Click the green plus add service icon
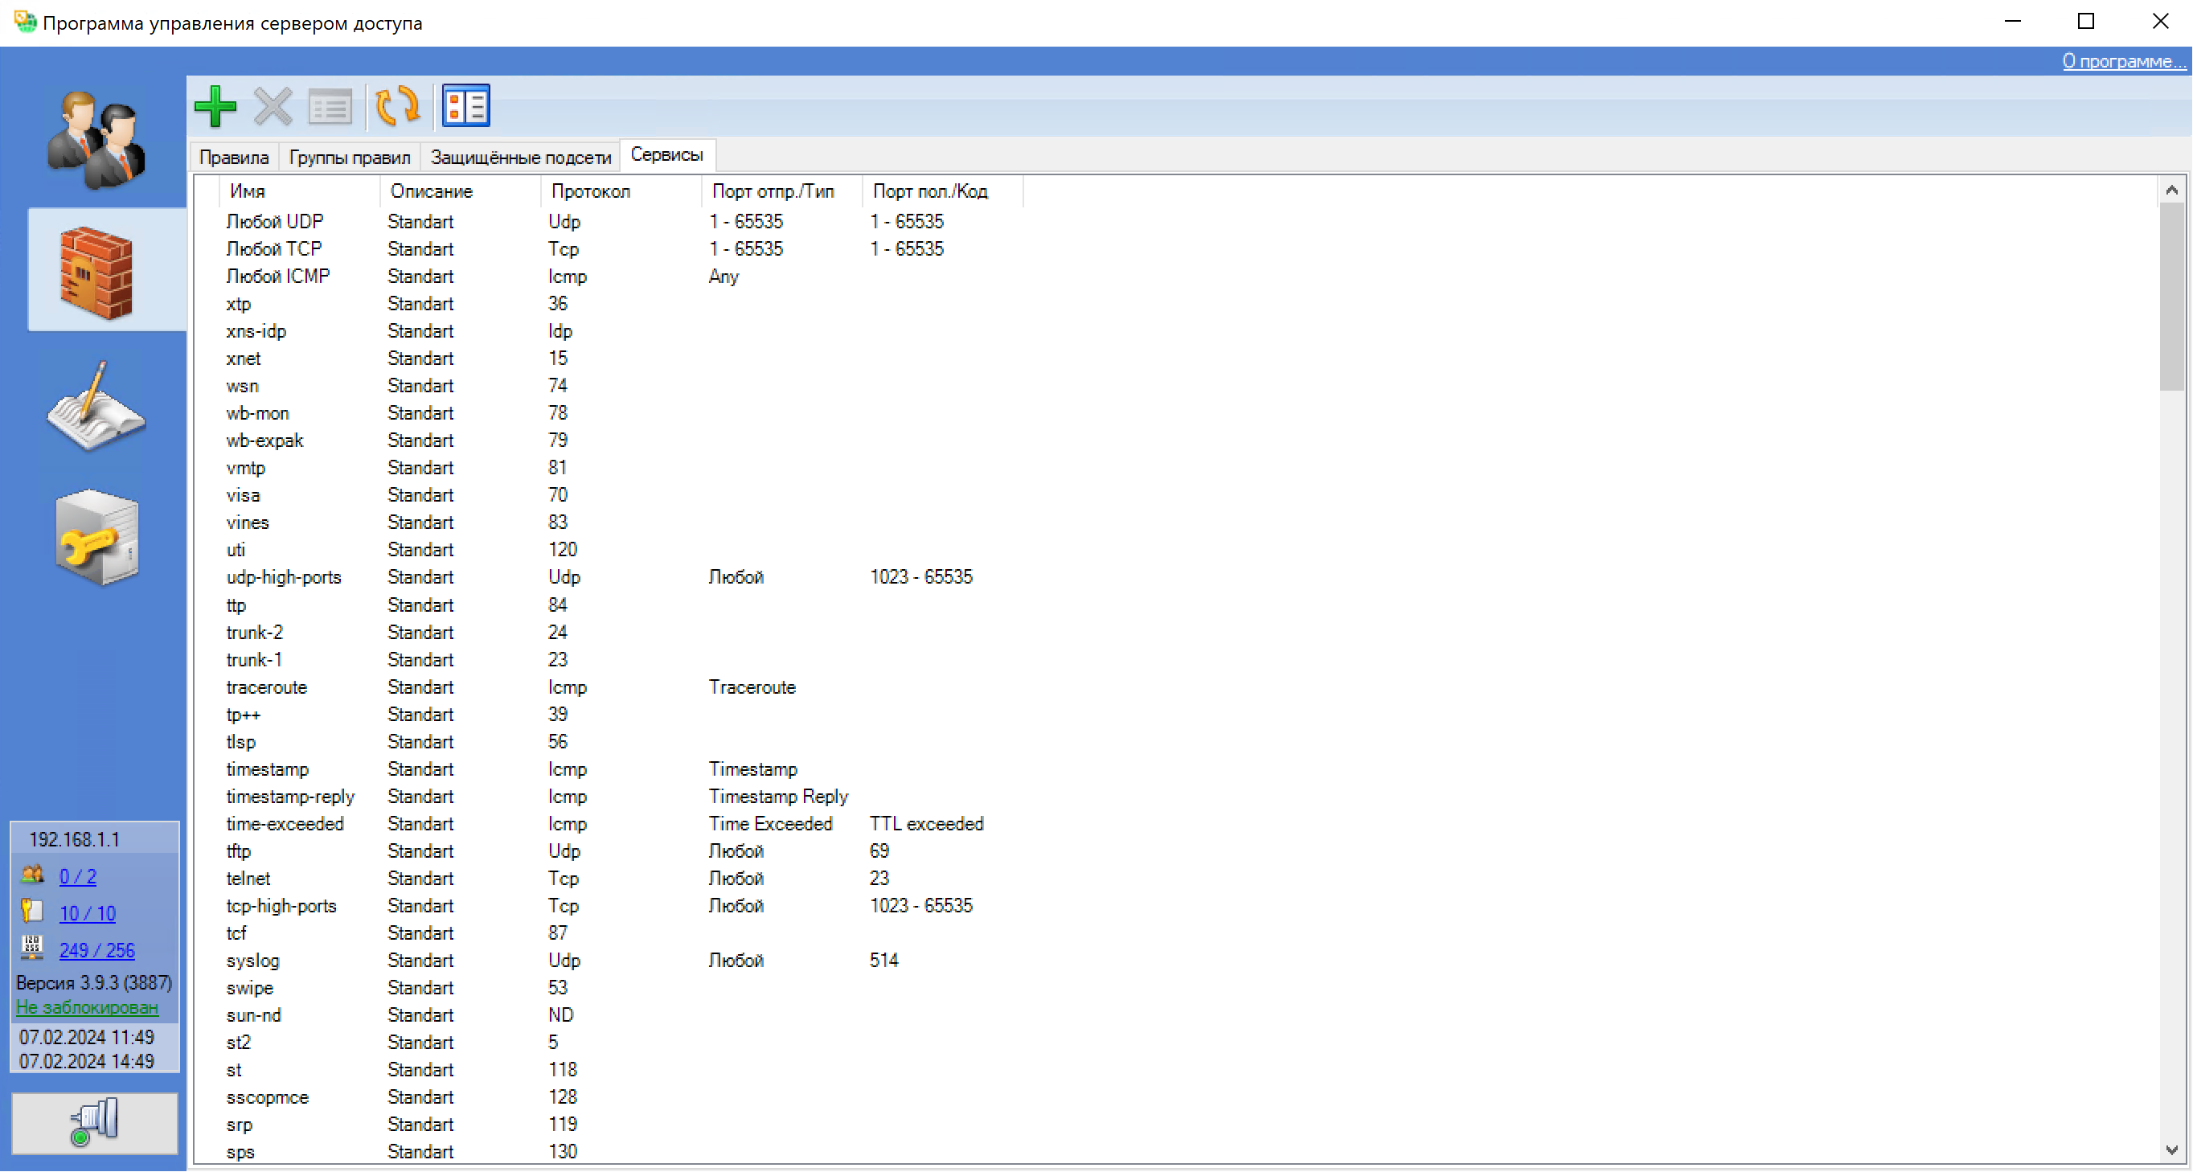The height and width of the screenshot is (1172, 2193). point(215,107)
